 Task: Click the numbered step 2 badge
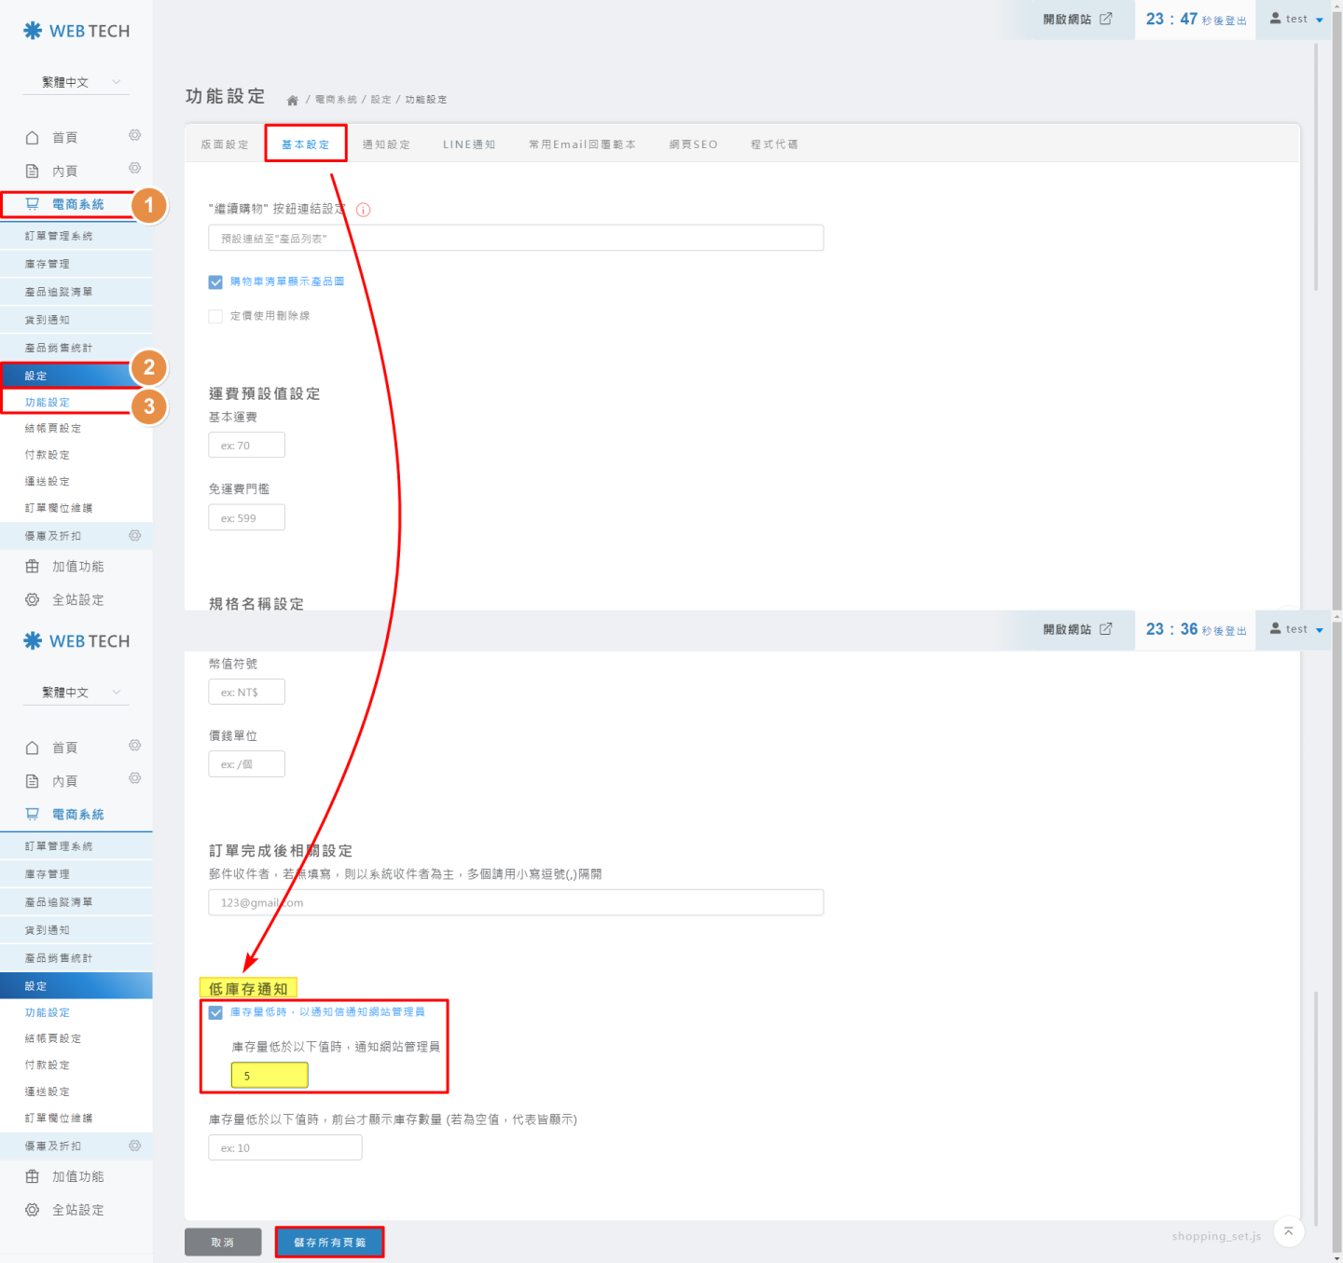tap(148, 367)
